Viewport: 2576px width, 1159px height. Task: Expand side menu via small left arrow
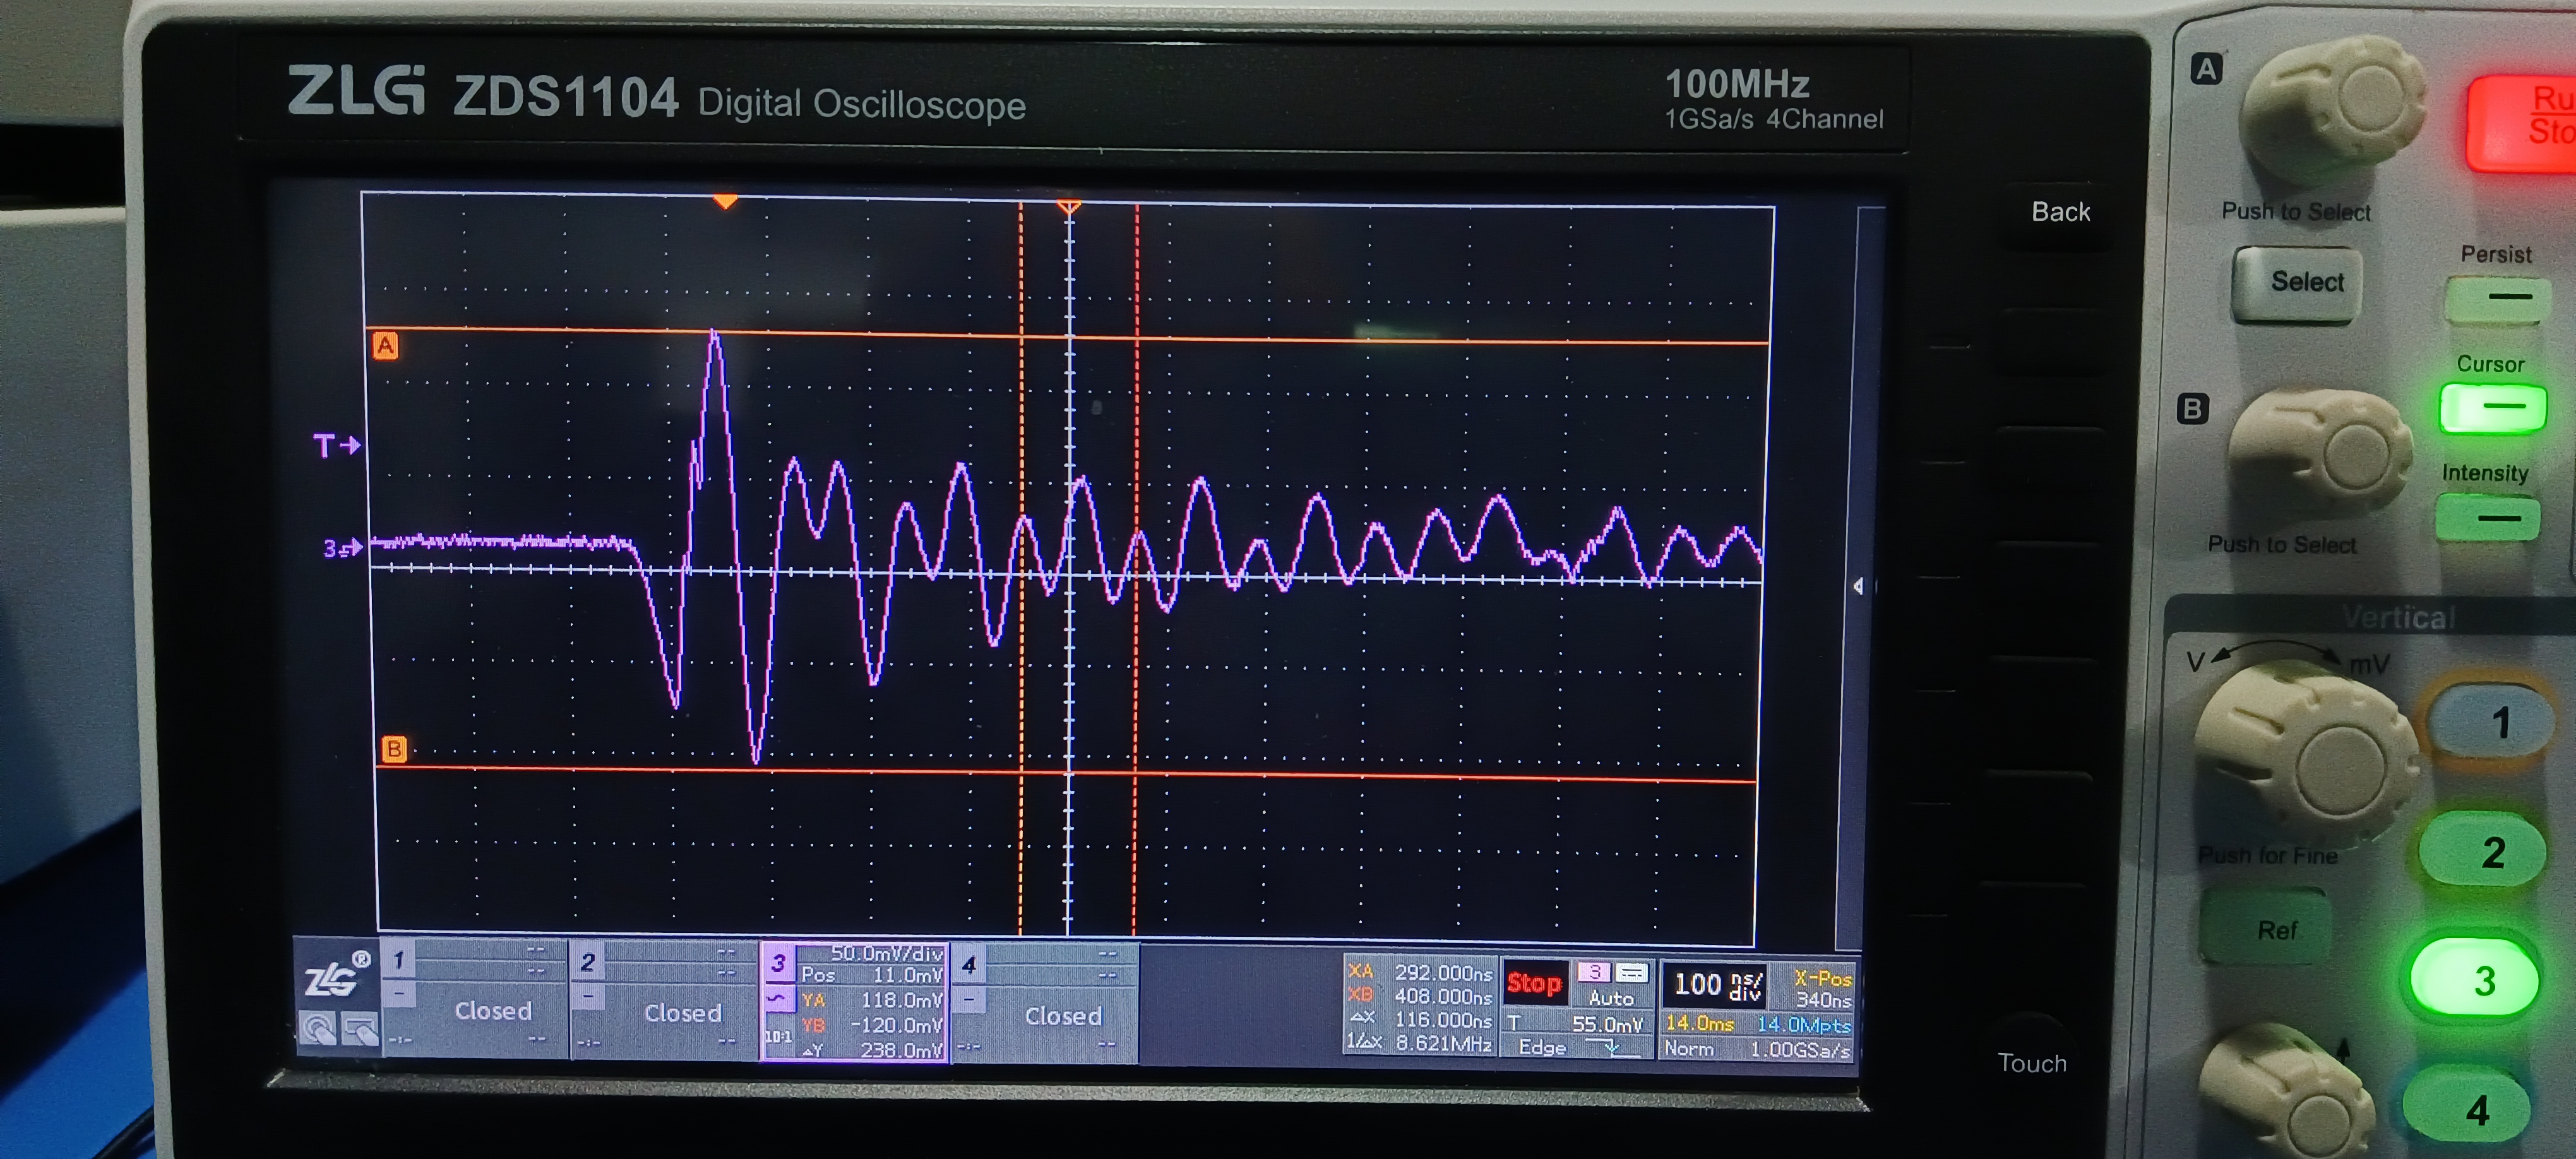(x=1858, y=586)
